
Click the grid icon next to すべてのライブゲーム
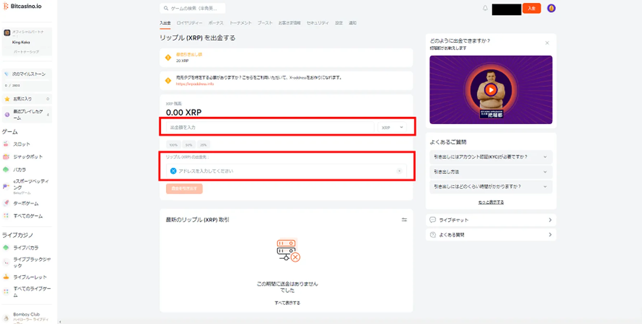(6, 291)
